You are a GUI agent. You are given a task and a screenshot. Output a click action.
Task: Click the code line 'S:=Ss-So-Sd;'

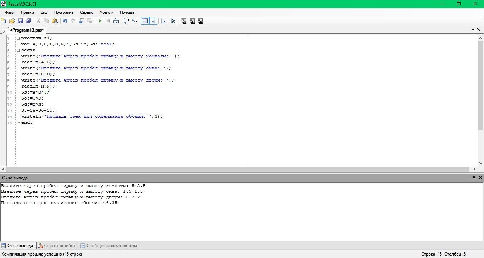pyautogui.click(x=38, y=110)
